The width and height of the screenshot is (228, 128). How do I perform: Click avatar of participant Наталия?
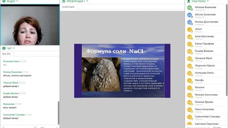coord(190,88)
